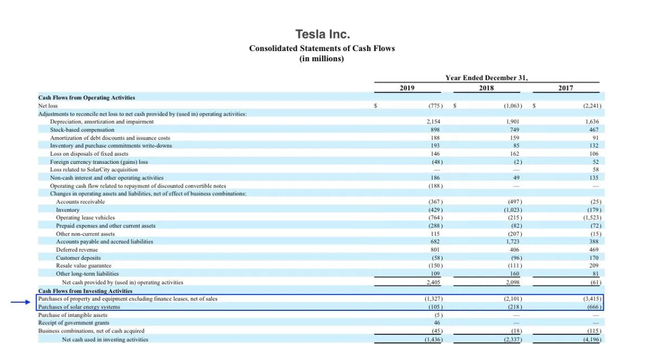Select 'Accounts payable and accrued liabilities' label

click(105, 241)
